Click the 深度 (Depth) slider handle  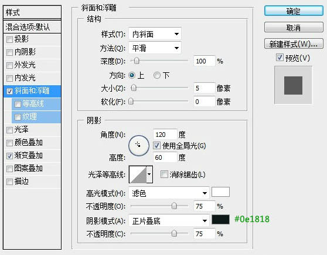coord(137,61)
